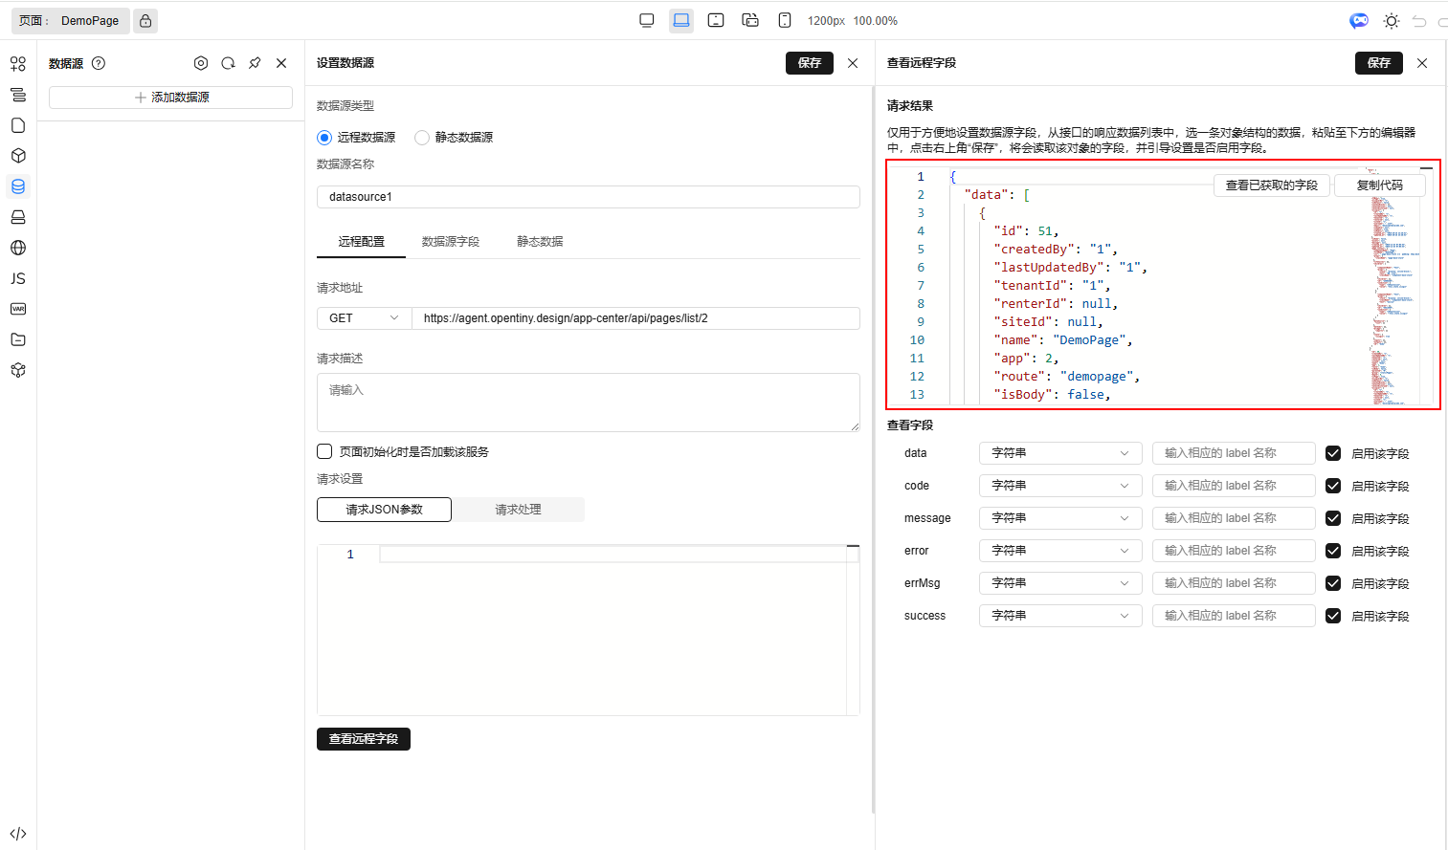The height and width of the screenshot is (850, 1448).
Task: Open the globe i18n icon in sidebar
Action: click(18, 248)
